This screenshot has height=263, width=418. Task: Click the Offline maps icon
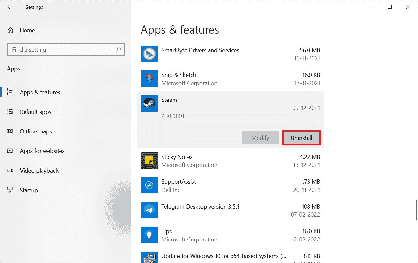click(10, 131)
